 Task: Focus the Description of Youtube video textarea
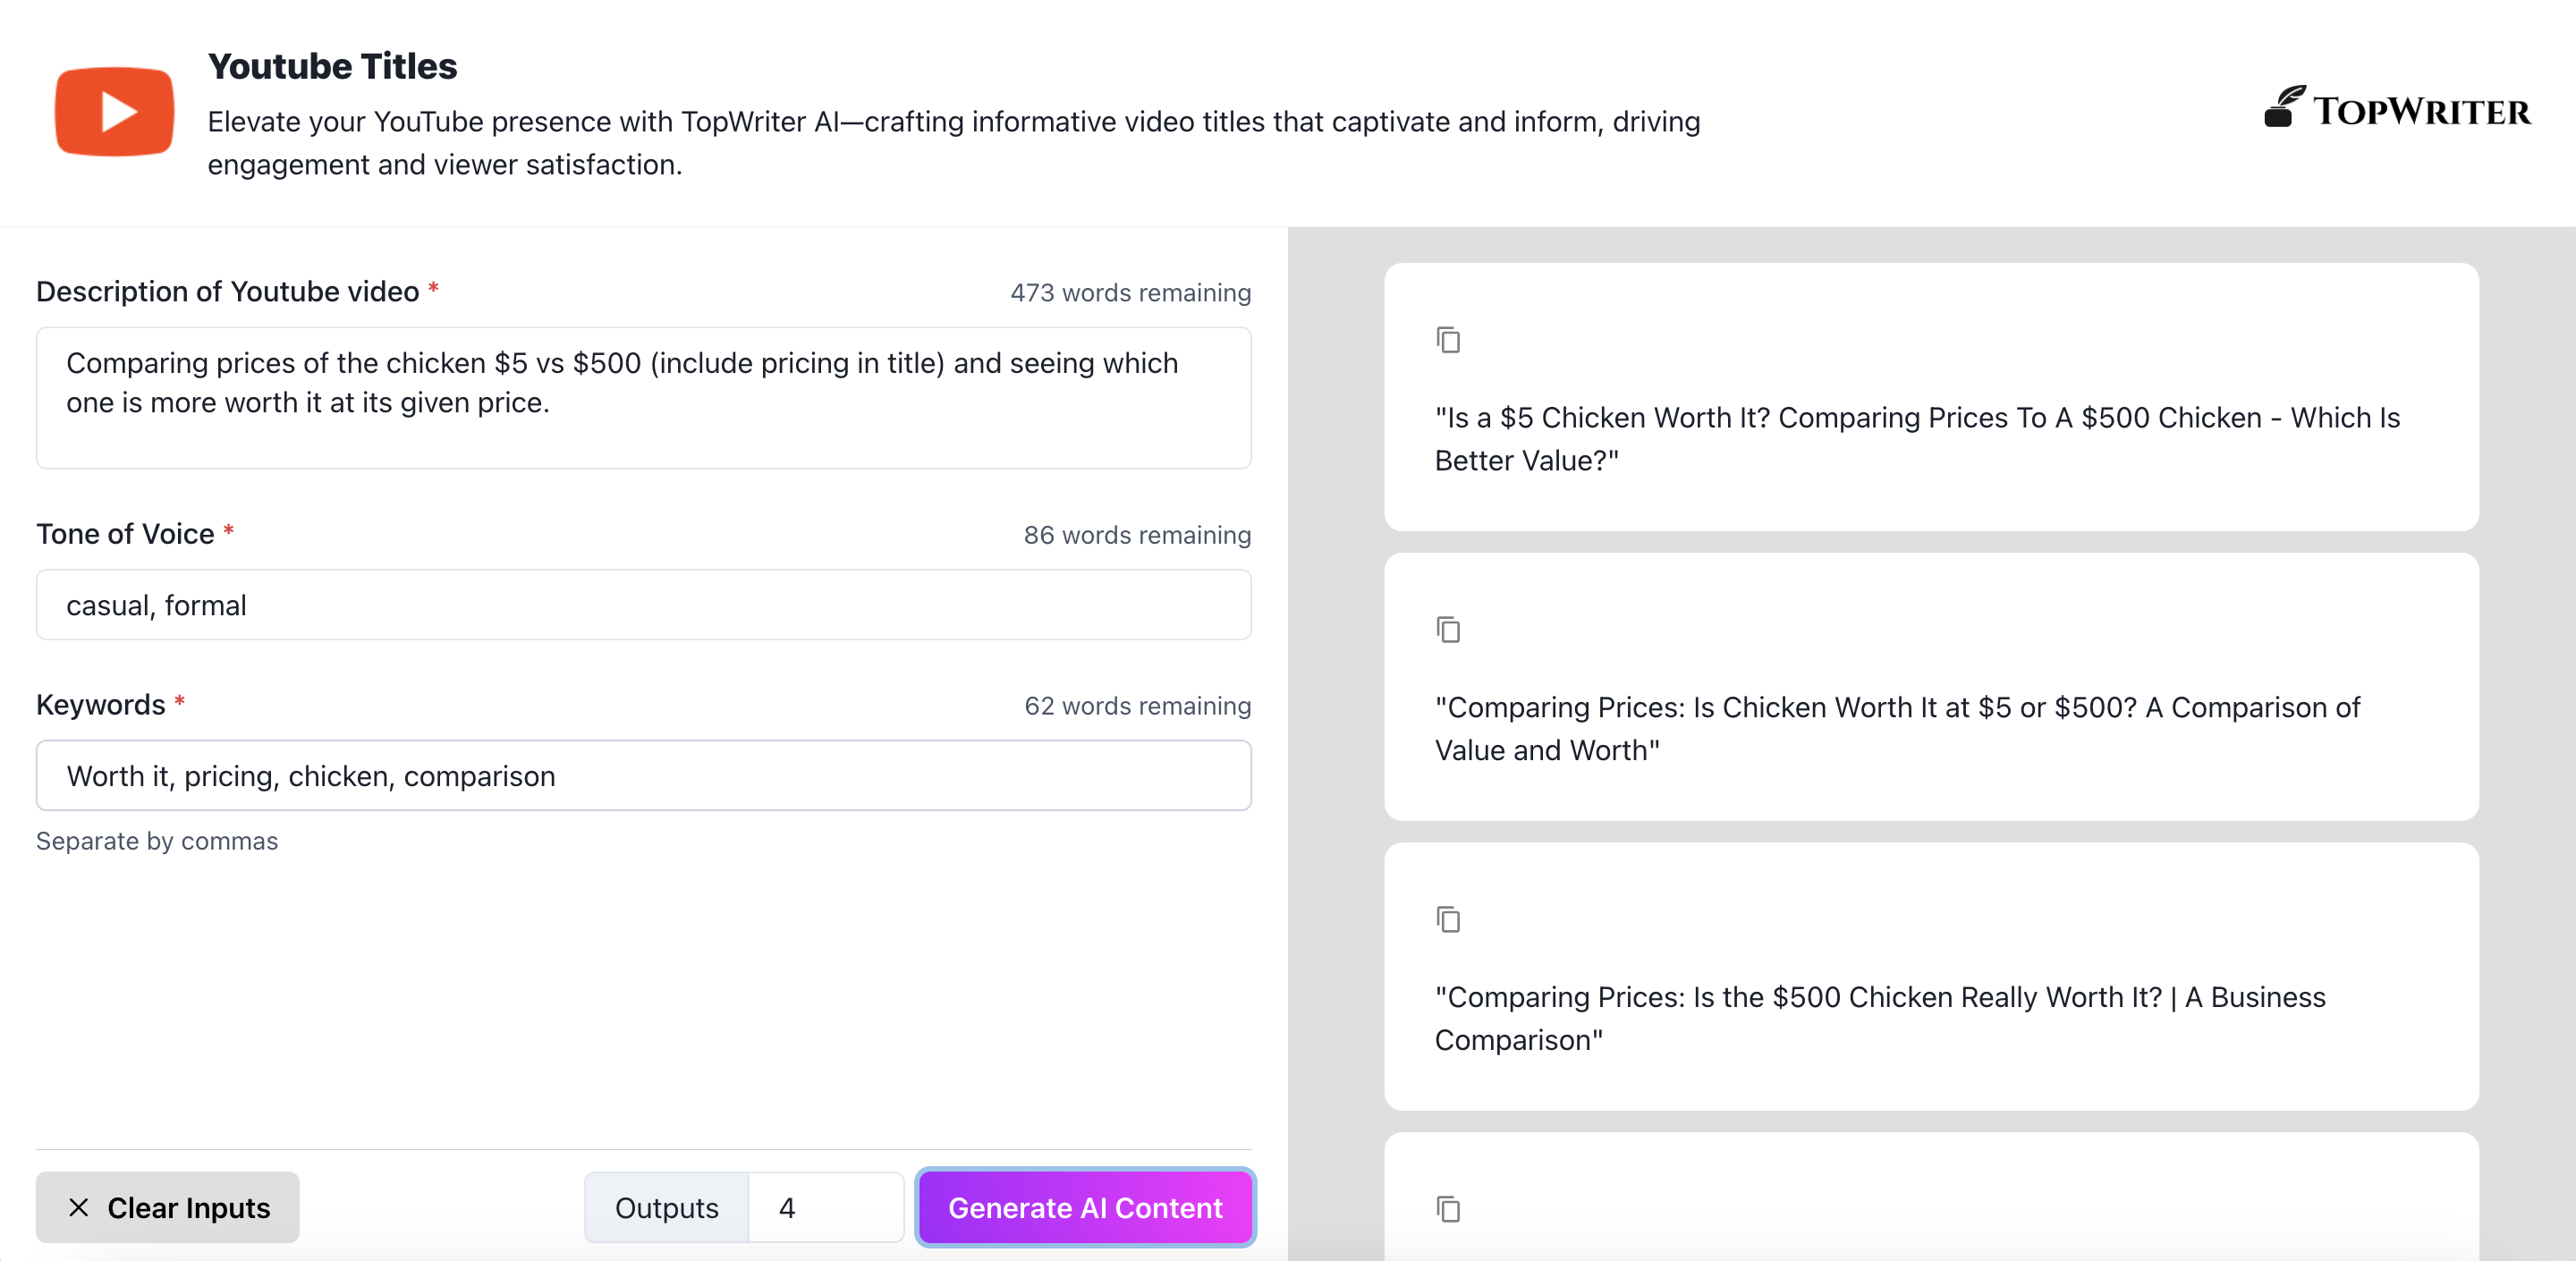(x=644, y=398)
